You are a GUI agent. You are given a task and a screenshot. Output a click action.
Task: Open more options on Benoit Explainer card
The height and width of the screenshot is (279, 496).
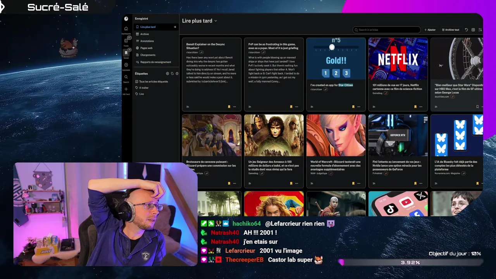(234, 107)
